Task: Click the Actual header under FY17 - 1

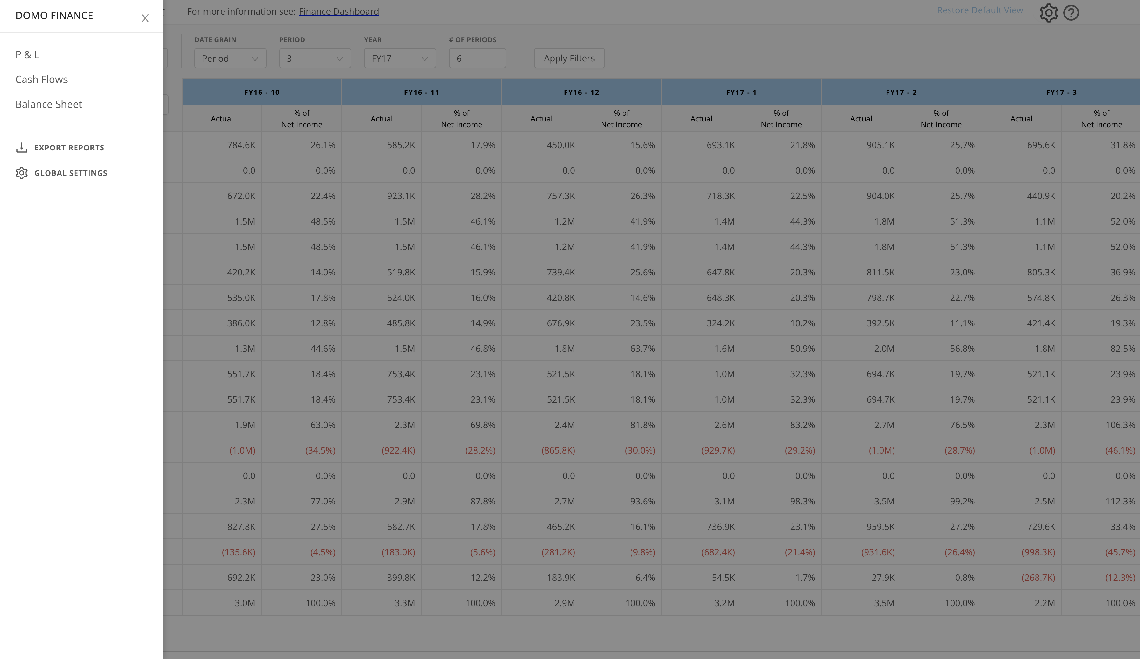Action: point(701,118)
